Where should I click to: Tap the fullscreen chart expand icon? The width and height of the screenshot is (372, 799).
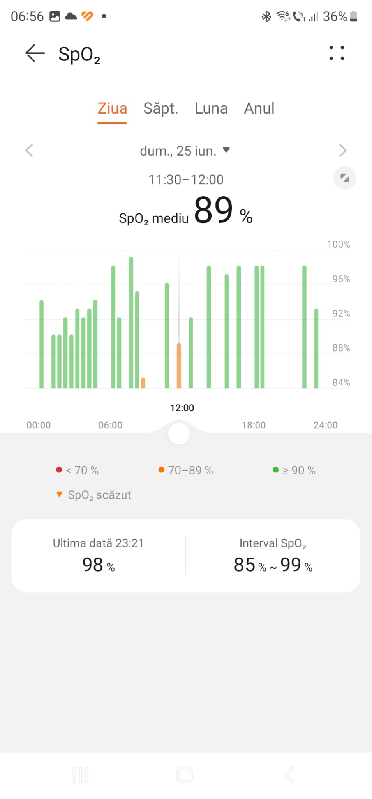click(x=344, y=178)
